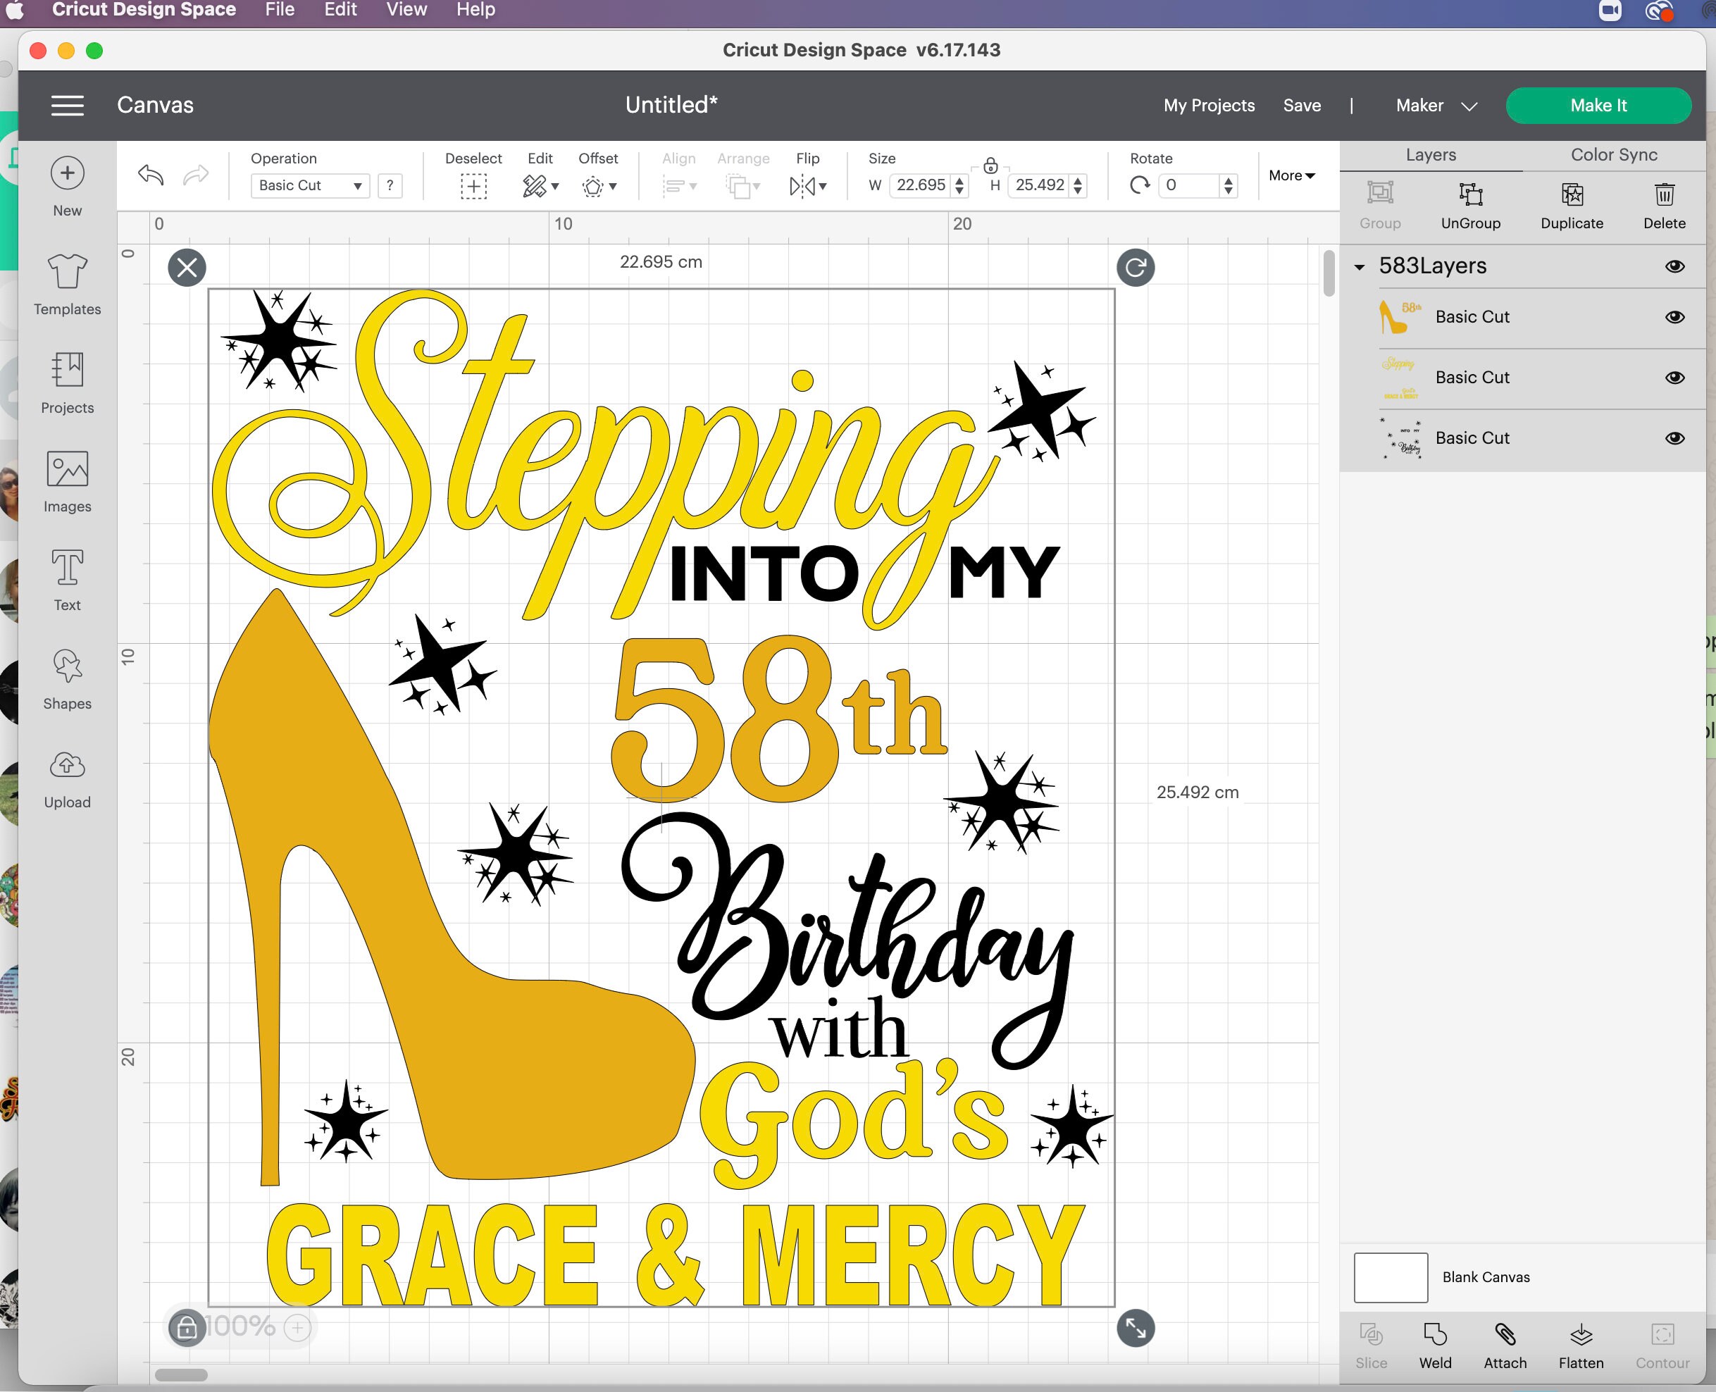Open the Edit dropdown
Image resolution: width=1716 pixels, height=1392 pixels.
click(540, 187)
